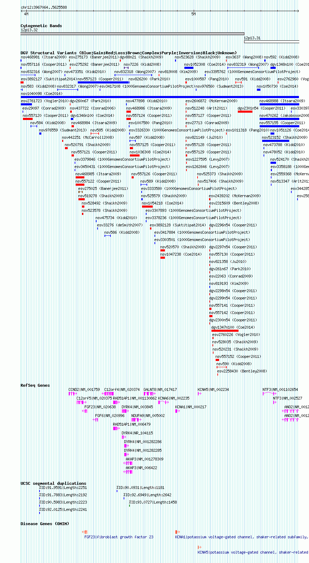Click the red bar under dgv2301n54
Viewport: 309px width, 563px height.
point(245,112)
